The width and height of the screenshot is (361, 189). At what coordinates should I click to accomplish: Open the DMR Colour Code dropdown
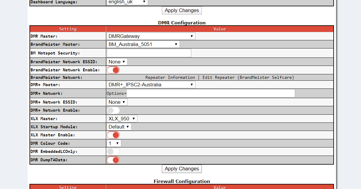[x=114, y=143]
